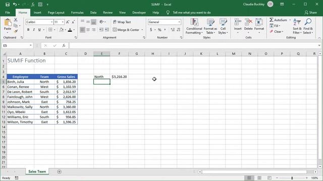The image size is (323, 181).
Task: Click the Decrease Decimal icon
Action: [x=179, y=30]
